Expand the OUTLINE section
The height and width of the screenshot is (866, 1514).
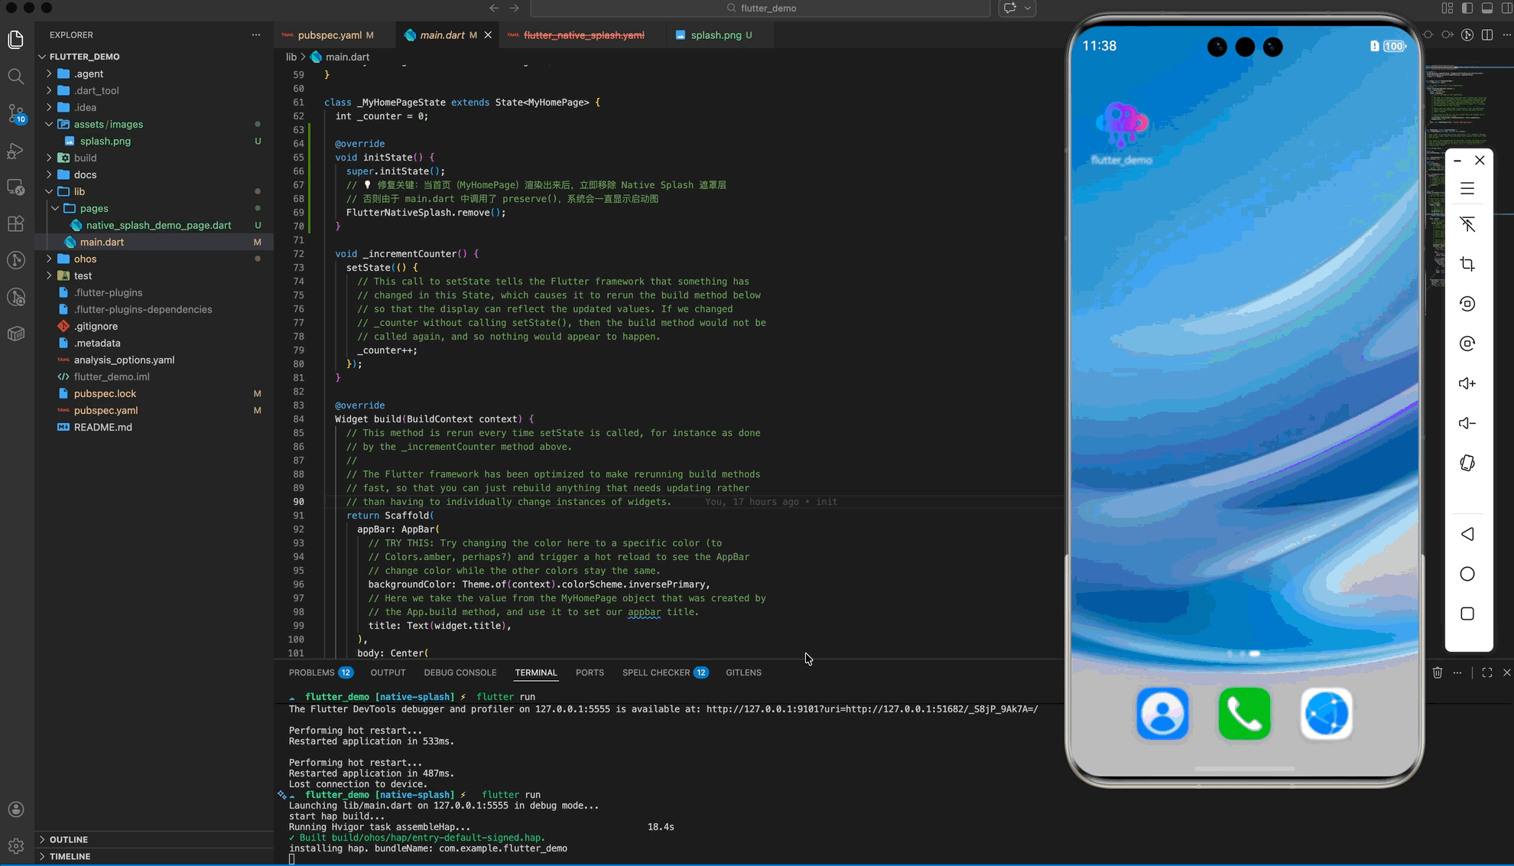(x=69, y=839)
